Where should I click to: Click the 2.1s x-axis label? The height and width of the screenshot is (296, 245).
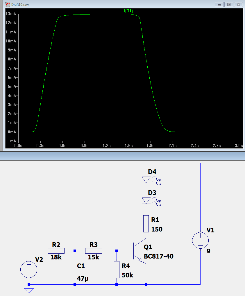coord(173,146)
